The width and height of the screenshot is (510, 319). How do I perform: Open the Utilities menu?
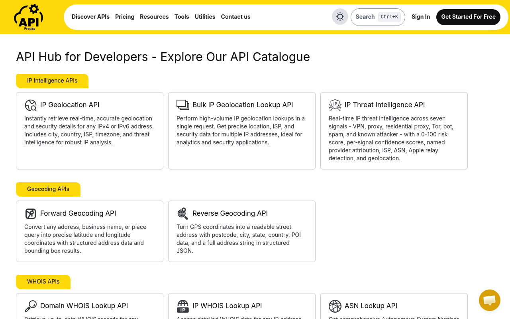coord(205,17)
